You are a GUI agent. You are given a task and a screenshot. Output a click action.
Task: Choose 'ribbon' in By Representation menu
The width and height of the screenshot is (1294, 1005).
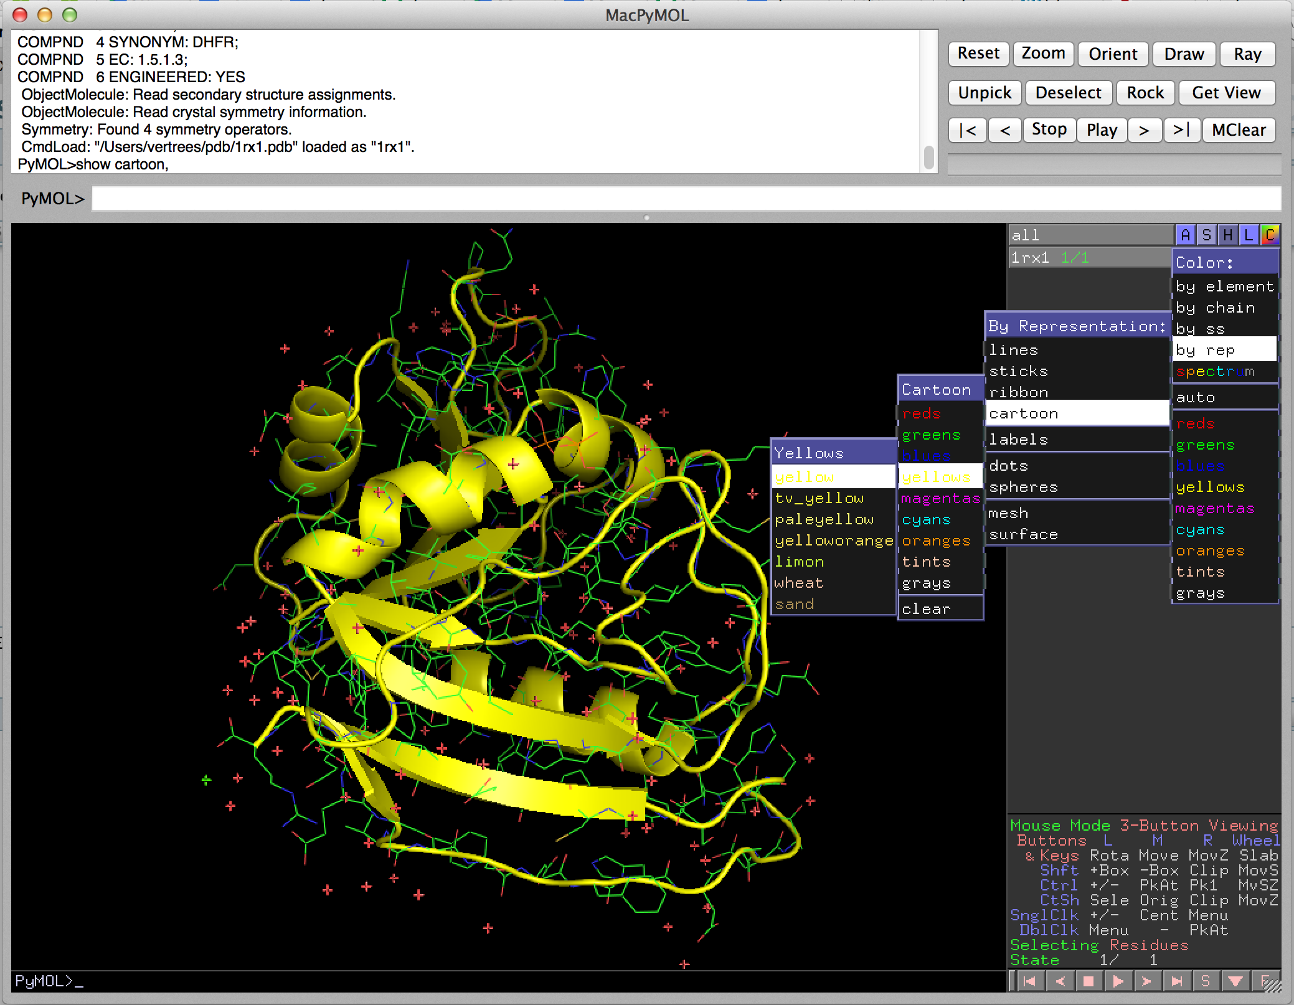pyautogui.click(x=1077, y=392)
